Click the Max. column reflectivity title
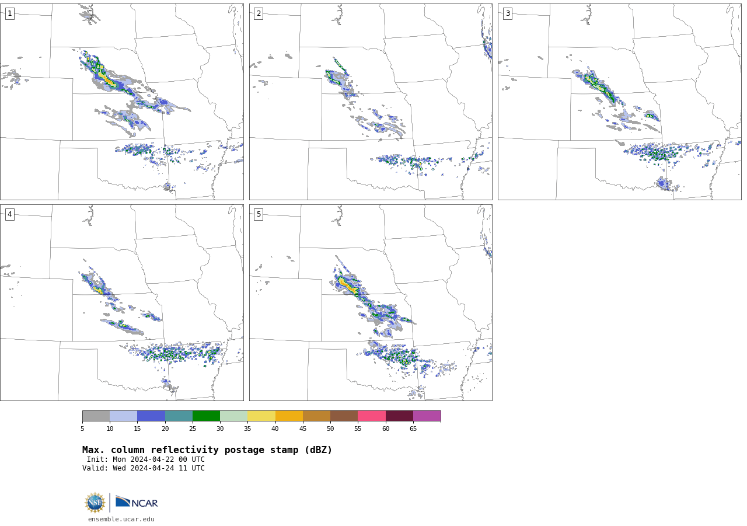Screen dimensions: 747x526 (x=207, y=450)
